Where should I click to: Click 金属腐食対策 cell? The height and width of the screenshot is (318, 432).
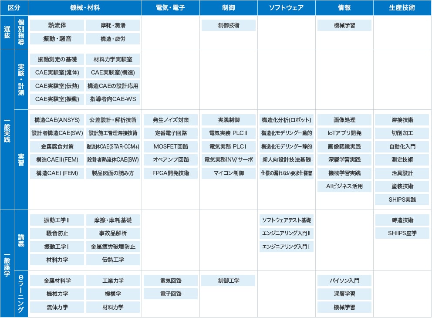coord(57,147)
